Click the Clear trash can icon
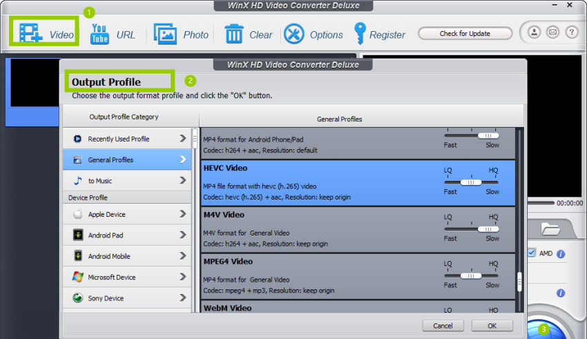The image size is (587, 339). coord(234,34)
